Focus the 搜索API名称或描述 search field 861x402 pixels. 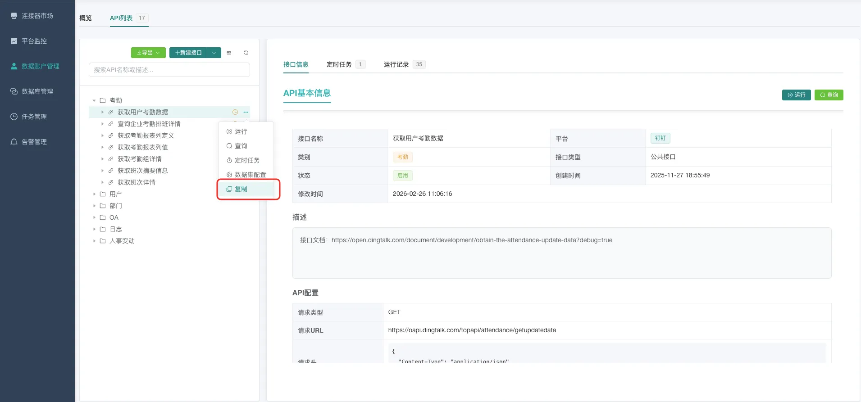pyautogui.click(x=169, y=70)
